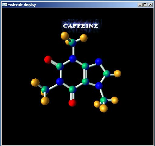Click the blue nitrogen atom at upper right
The image size is (155, 146).
pos(99,62)
